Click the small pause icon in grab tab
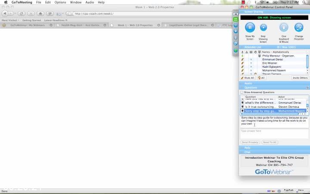This screenshot has width=310, height=194. (x=236, y=25)
